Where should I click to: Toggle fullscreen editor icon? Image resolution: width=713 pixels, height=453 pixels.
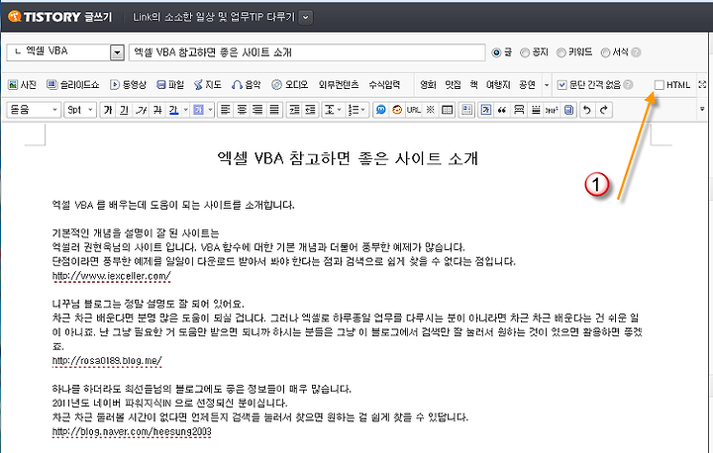point(702,84)
